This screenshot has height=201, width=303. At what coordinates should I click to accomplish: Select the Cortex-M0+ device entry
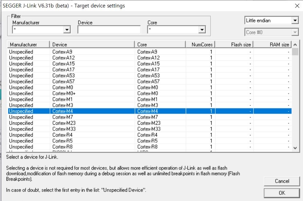pos(150,93)
